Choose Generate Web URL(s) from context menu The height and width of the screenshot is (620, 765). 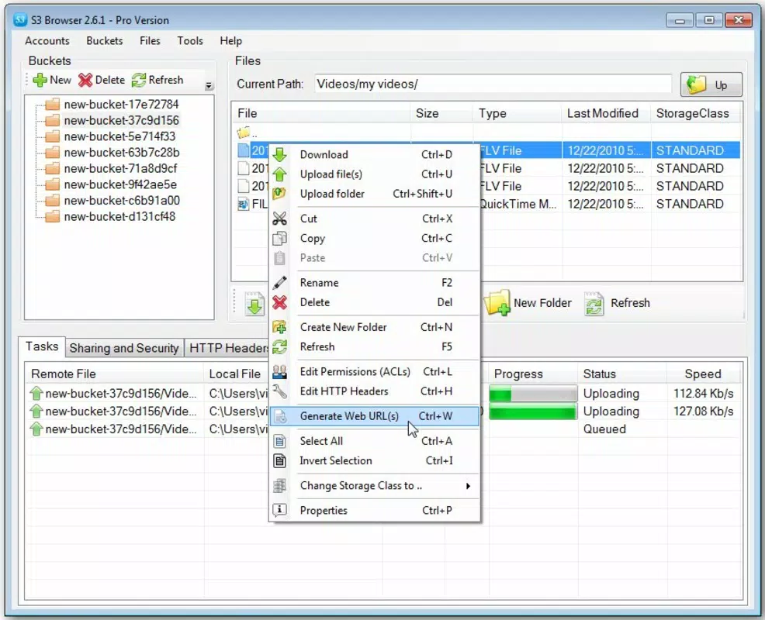374,416
